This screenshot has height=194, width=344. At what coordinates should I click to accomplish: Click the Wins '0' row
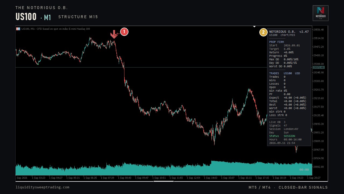click(x=277, y=80)
